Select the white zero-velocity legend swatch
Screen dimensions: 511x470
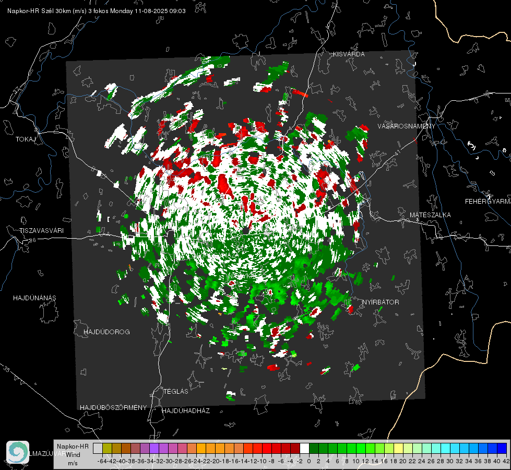[x=304, y=449]
